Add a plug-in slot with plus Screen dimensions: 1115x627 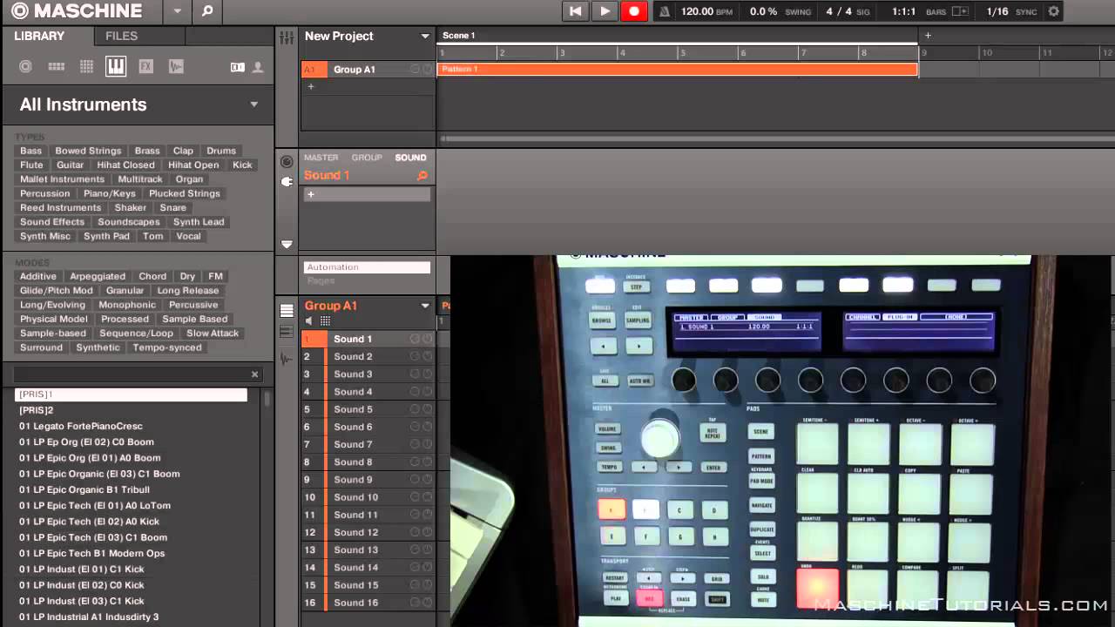[x=311, y=194]
